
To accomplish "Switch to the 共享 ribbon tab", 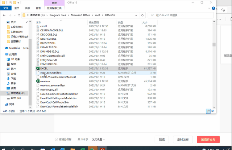I will [28, 8].
